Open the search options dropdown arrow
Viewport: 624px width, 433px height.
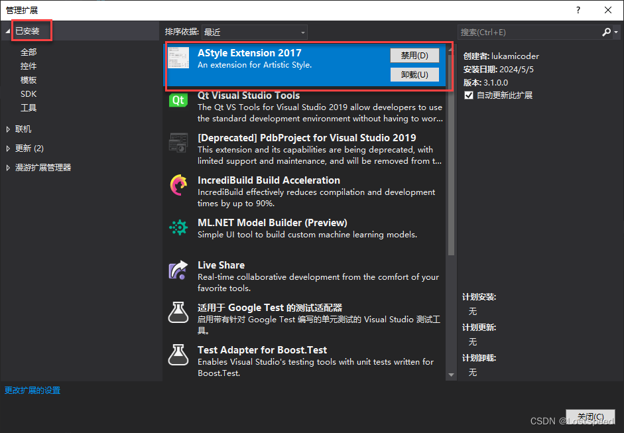point(616,32)
